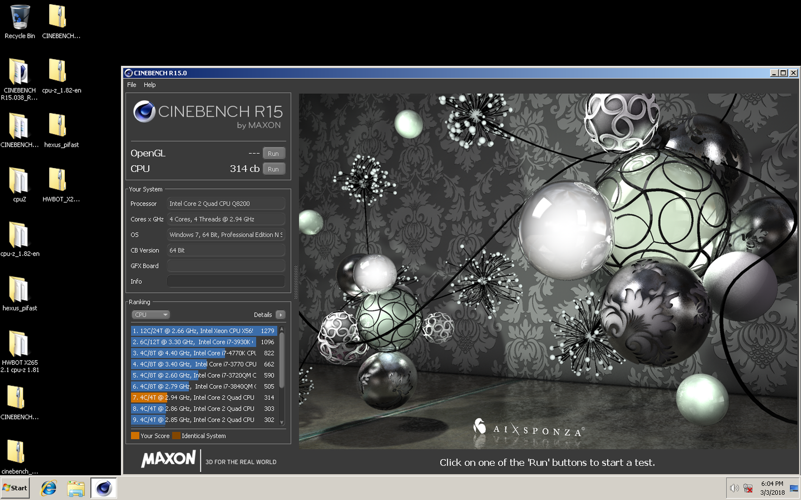Select ranking row 8 with score 303
The width and height of the screenshot is (801, 500).
pyautogui.click(x=204, y=409)
